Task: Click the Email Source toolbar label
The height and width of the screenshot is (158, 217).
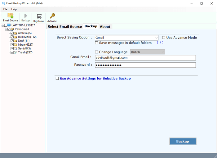Action: click(11, 20)
